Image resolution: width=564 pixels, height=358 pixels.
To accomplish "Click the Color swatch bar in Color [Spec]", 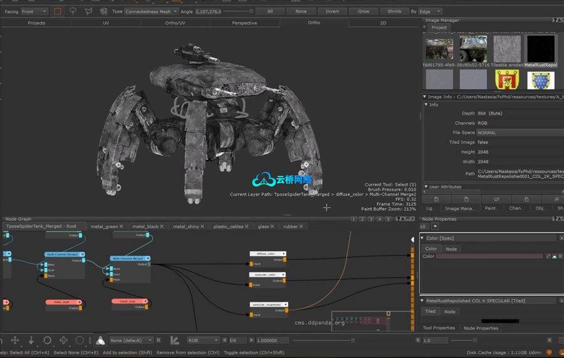I will (x=489, y=256).
